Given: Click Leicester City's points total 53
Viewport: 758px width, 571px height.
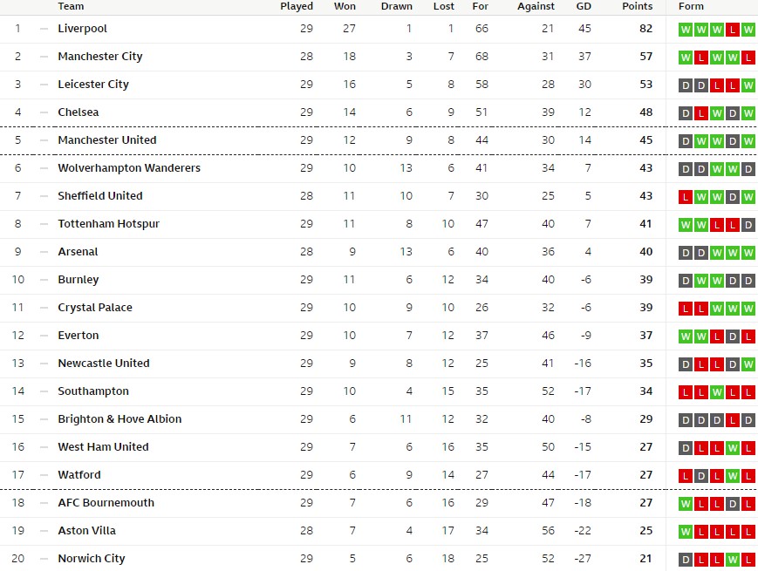Looking at the screenshot, I should pos(645,85).
